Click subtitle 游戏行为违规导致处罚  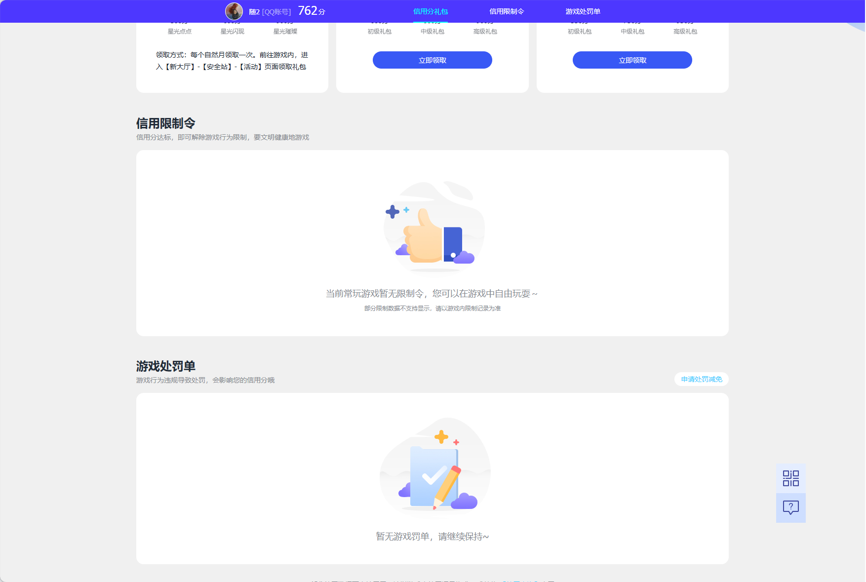(205, 380)
